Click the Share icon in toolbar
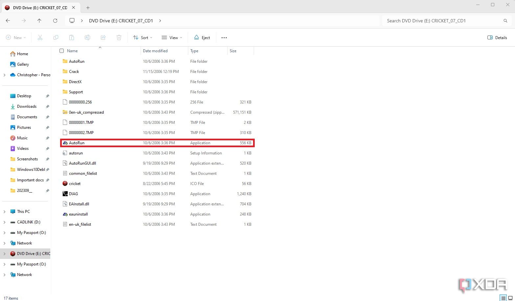515x301 pixels. pos(103,37)
